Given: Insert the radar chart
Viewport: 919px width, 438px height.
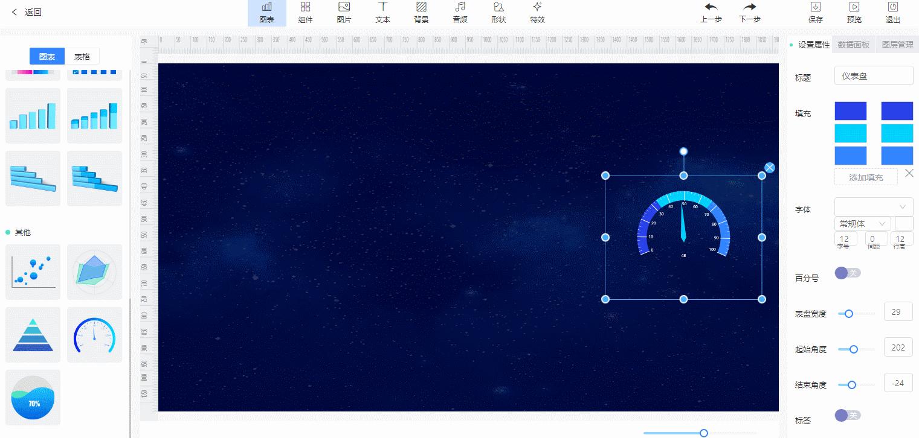Looking at the screenshot, I should click(x=95, y=272).
